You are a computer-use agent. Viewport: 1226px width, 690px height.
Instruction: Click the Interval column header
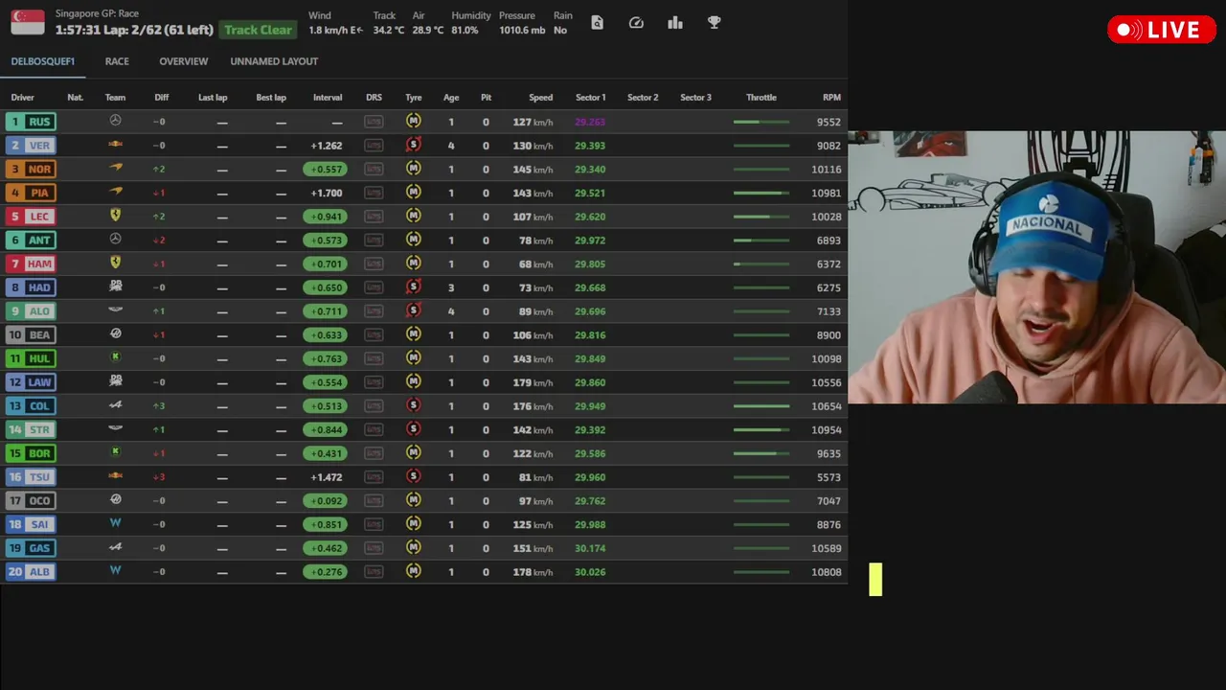tap(328, 98)
